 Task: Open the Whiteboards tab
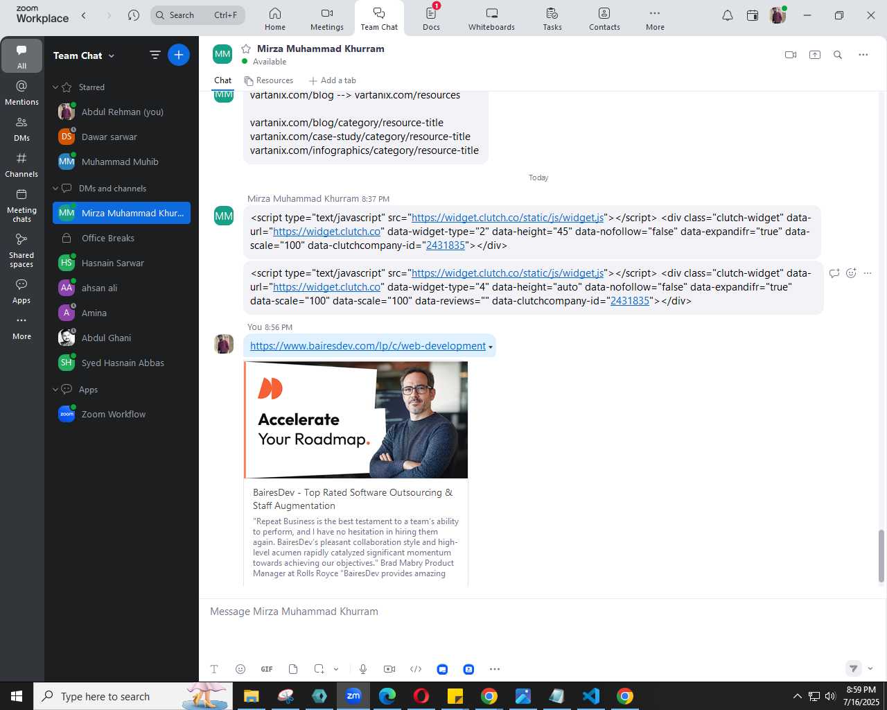[491, 19]
